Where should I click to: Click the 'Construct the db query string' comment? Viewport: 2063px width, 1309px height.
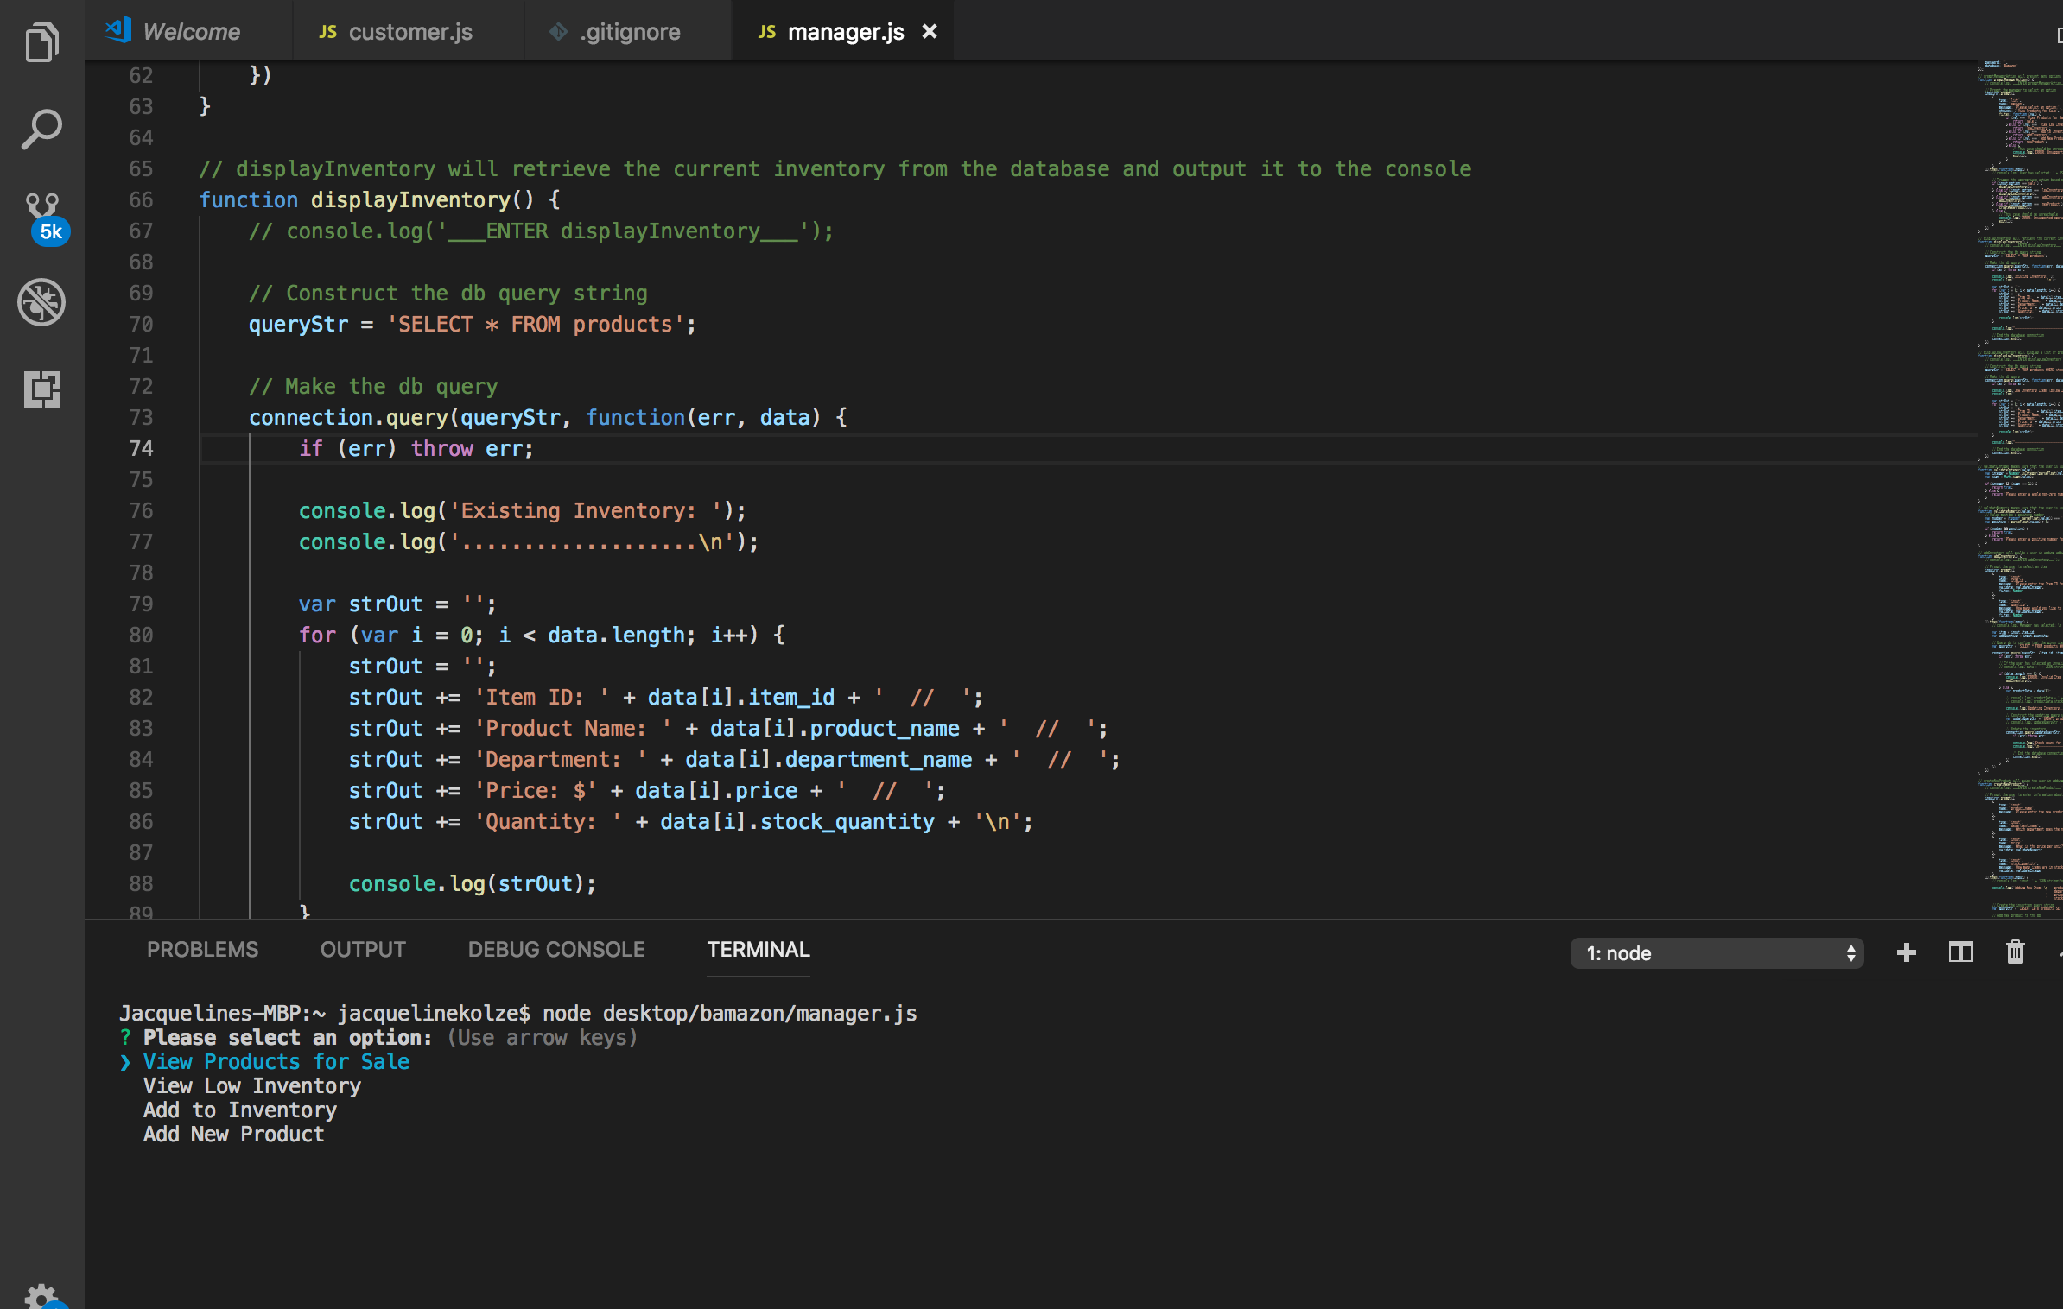coord(448,294)
